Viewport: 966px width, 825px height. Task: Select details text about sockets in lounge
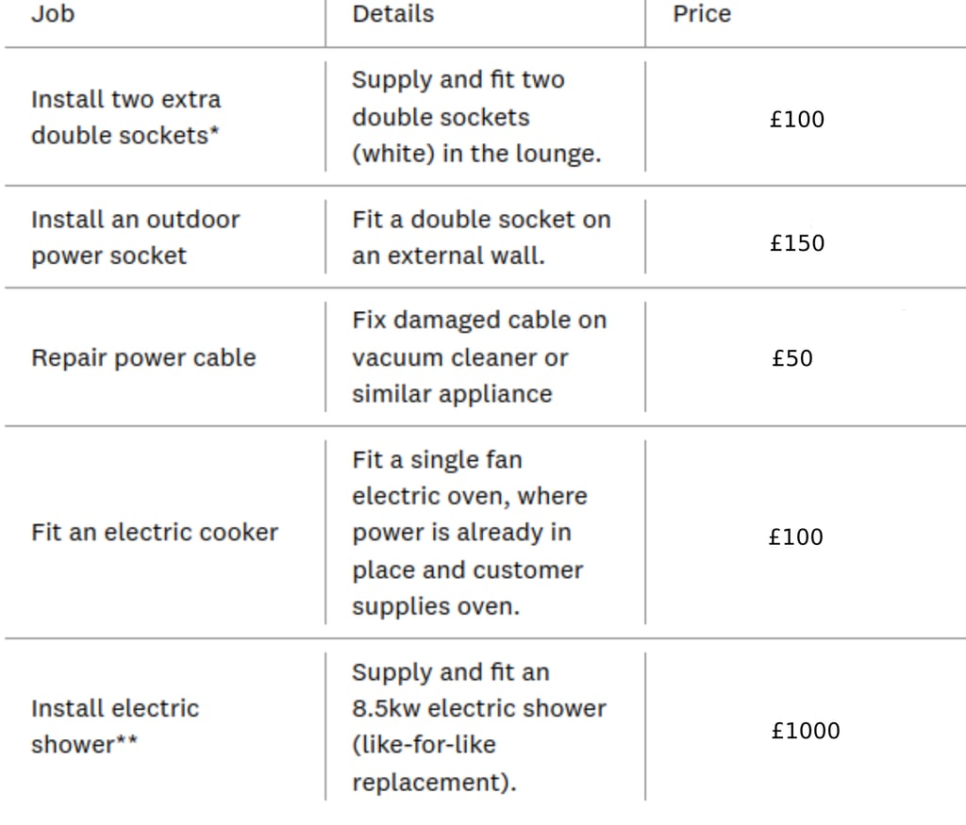coord(476,117)
